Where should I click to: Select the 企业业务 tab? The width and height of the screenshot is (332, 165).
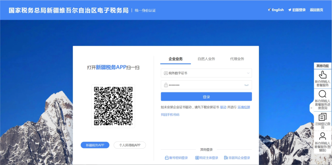[x=176, y=59]
